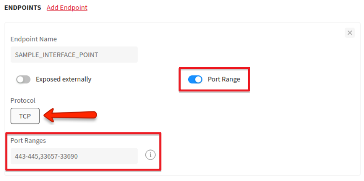Image resolution: width=364 pixels, height=181 pixels.
Task: Remove the endpoint card using X icon
Action: coord(350,33)
